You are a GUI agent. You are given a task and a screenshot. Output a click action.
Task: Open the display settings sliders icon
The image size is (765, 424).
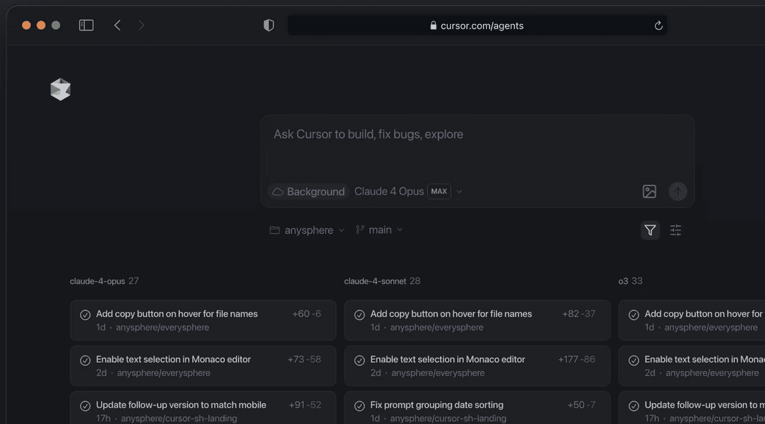tap(676, 230)
